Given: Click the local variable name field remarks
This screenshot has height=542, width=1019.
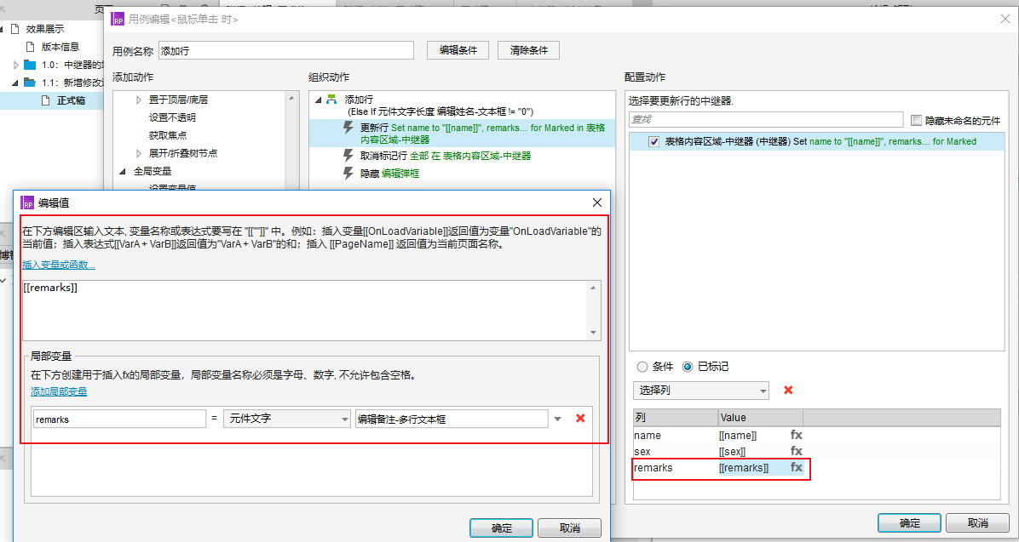Looking at the screenshot, I should point(119,419).
